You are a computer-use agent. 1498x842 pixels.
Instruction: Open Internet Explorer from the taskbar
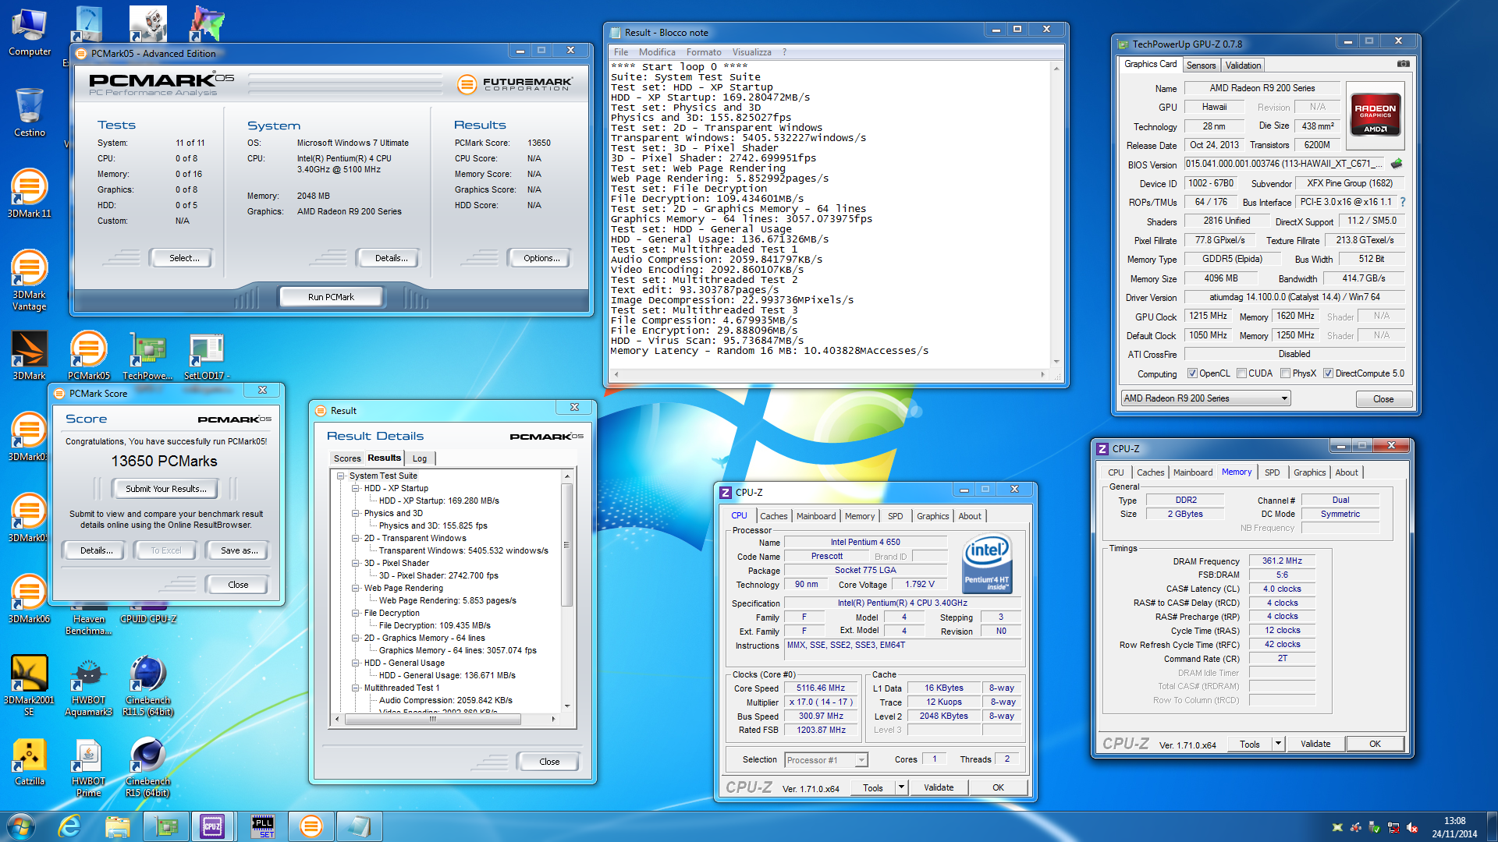coord(69,826)
